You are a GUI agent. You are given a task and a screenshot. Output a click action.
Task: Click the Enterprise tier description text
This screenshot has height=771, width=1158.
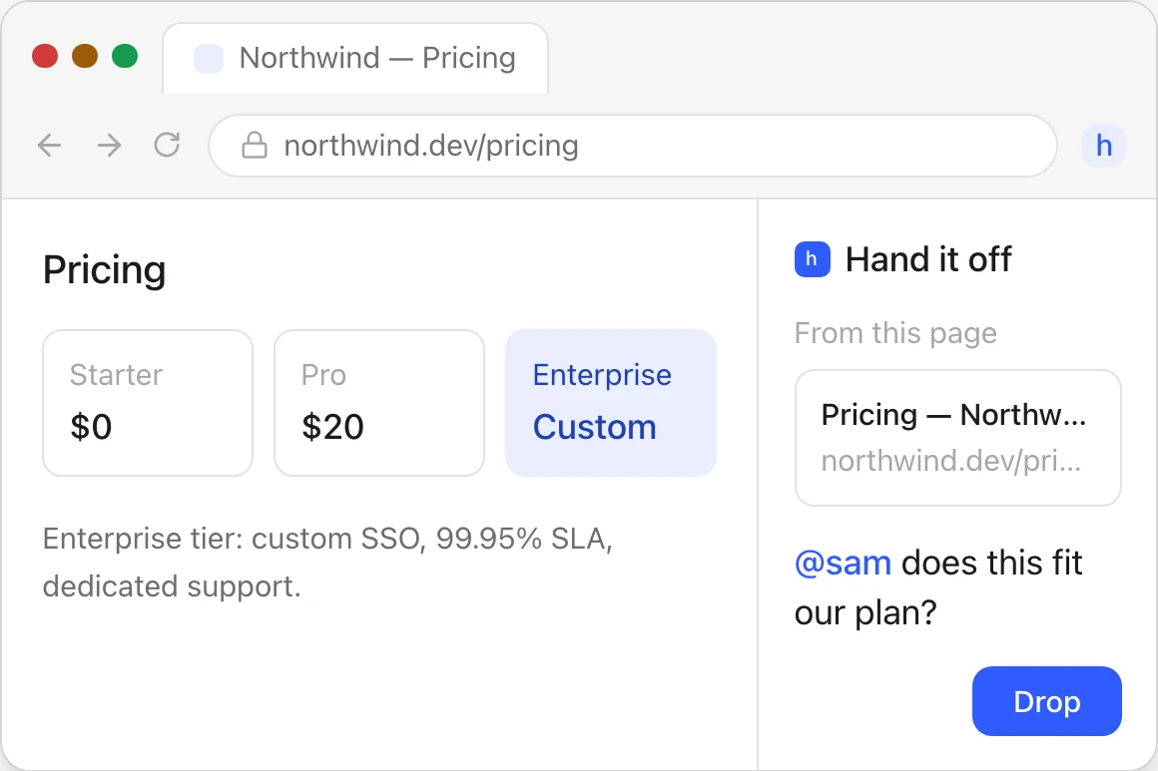(327, 563)
